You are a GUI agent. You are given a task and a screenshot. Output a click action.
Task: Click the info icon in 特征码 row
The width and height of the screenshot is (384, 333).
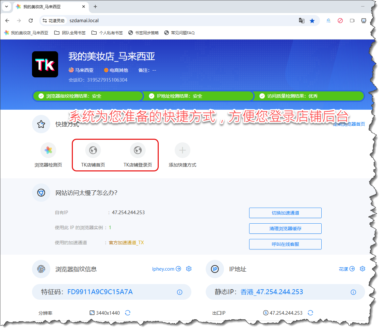180,292
